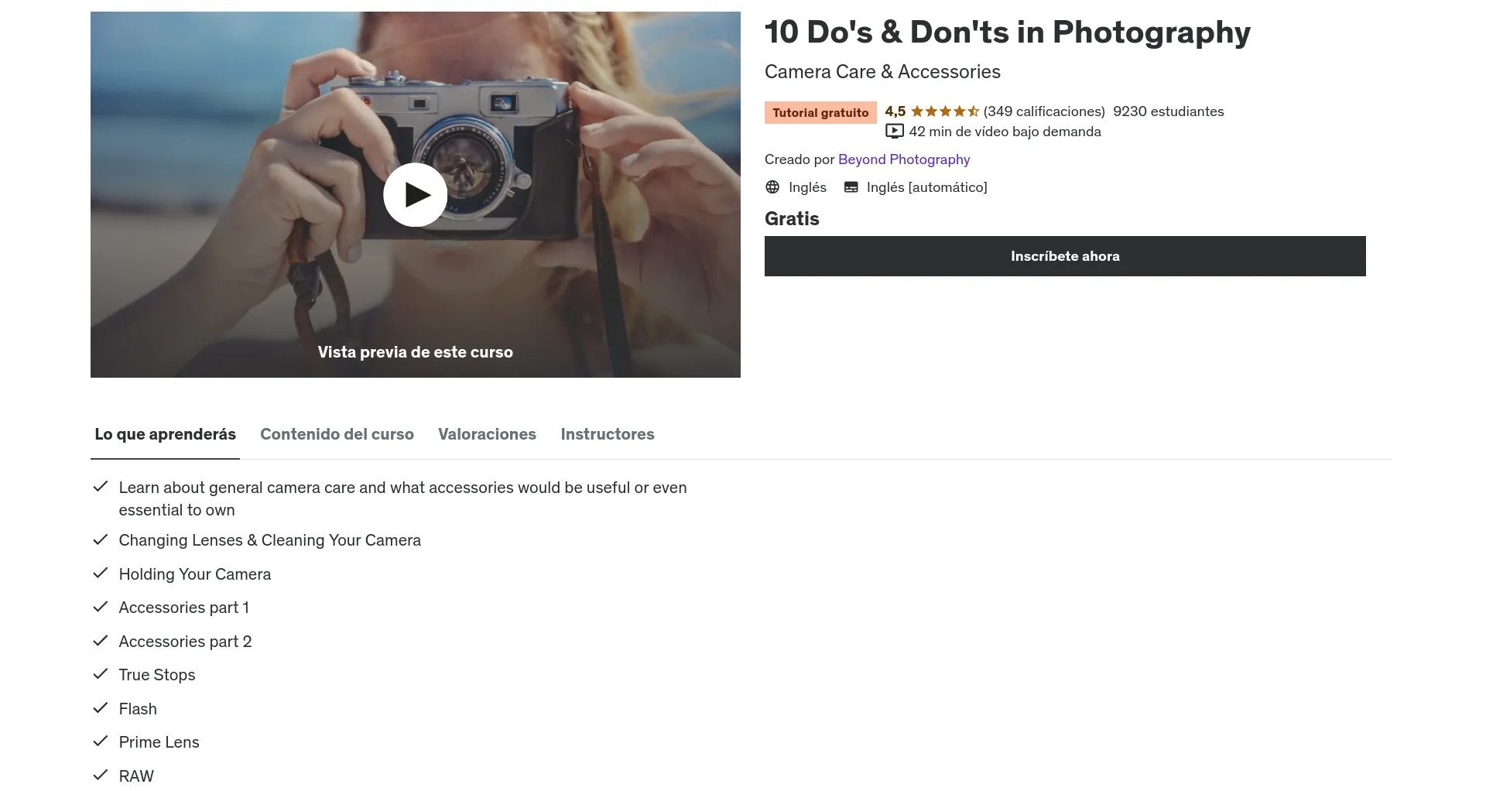Click the 349 calificaciones link
The width and height of the screenshot is (1486, 791).
pos(1043,111)
